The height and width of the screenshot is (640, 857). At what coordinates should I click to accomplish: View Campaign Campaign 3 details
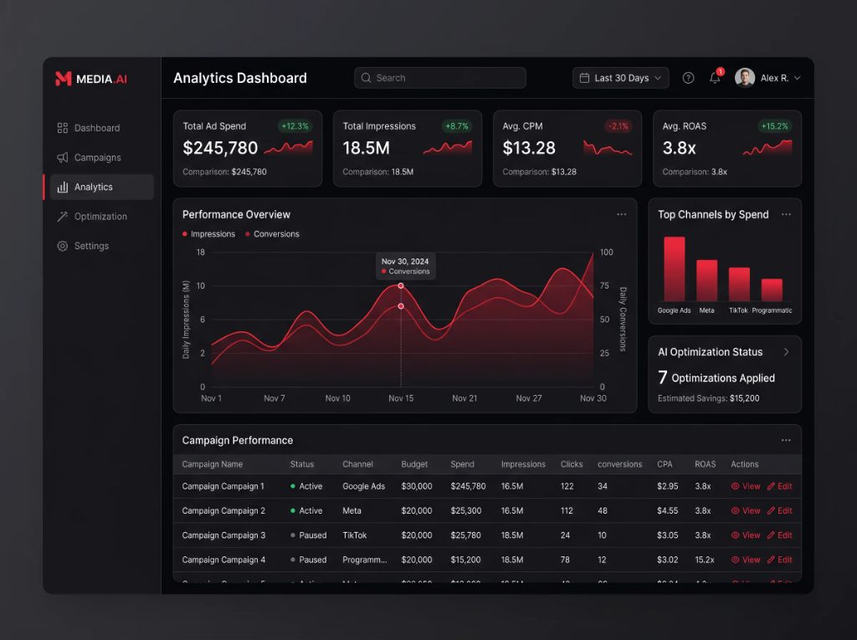[746, 535]
